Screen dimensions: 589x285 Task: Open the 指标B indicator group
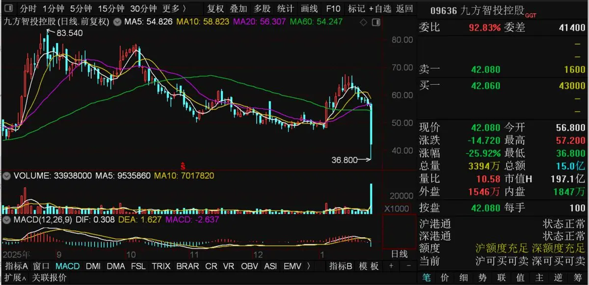(341, 266)
